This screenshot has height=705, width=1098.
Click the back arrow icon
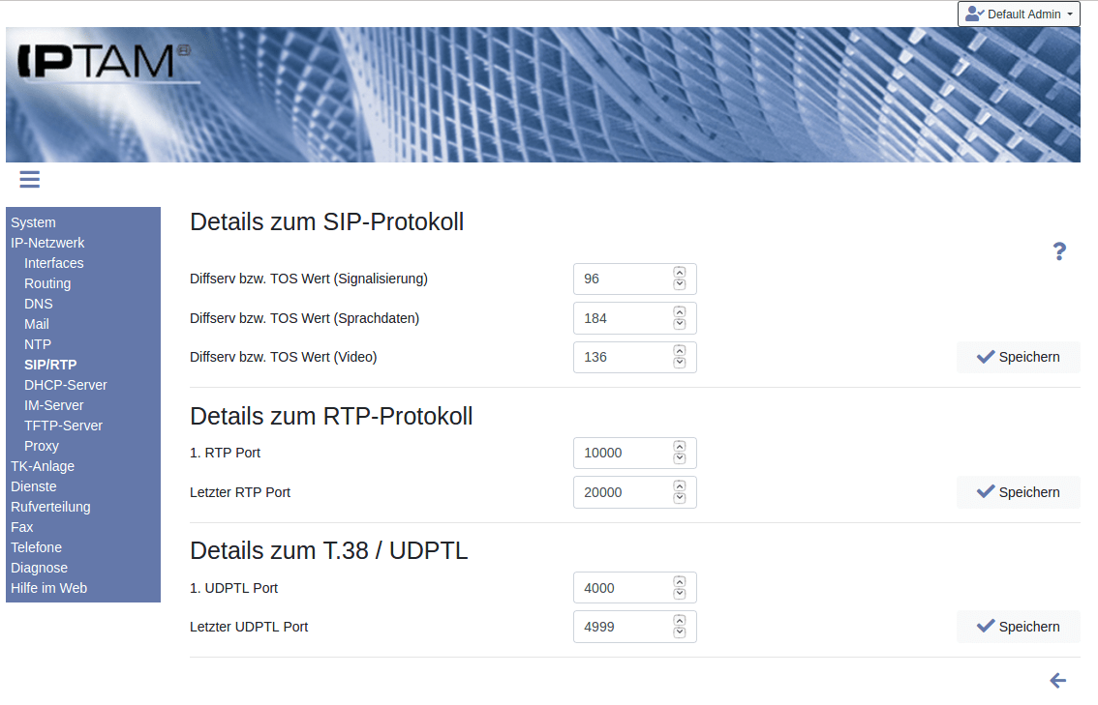pyautogui.click(x=1058, y=681)
